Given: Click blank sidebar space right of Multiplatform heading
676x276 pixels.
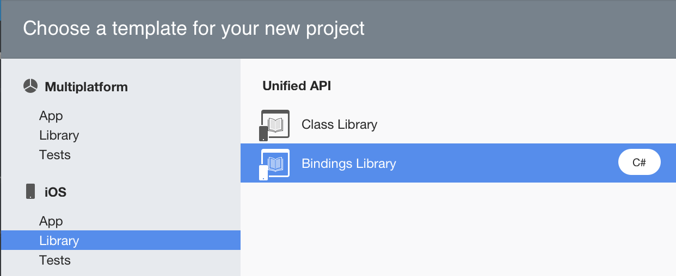Looking at the screenshot, I should [x=185, y=87].
